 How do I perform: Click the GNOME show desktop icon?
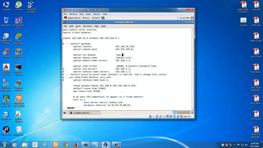pyautogui.click(x=65, y=113)
